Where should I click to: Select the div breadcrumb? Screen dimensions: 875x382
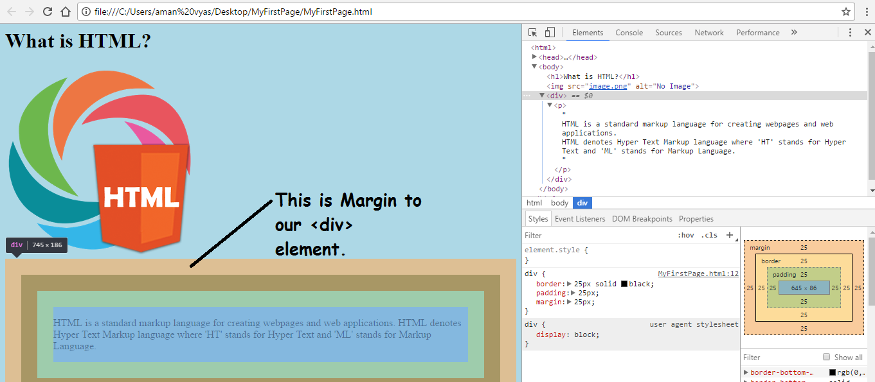coord(582,203)
